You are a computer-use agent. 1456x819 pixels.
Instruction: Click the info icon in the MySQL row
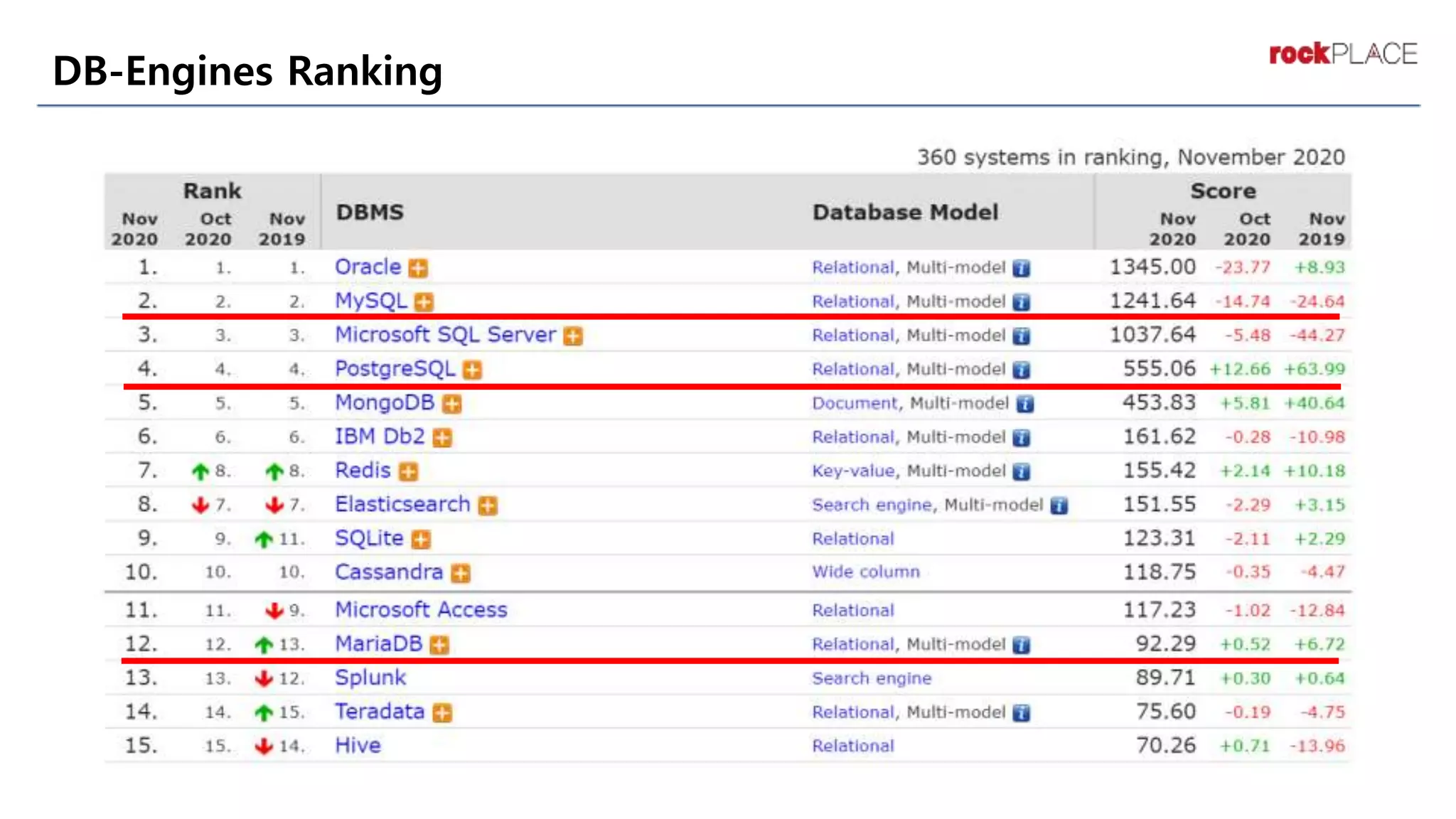1022,302
